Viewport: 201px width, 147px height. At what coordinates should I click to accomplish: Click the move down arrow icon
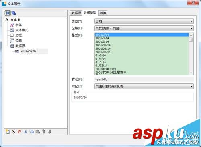50,132
